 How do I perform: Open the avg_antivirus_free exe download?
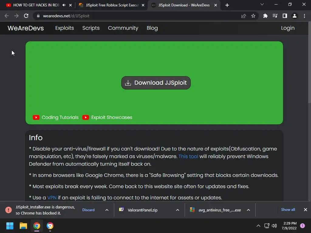(x=216, y=210)
